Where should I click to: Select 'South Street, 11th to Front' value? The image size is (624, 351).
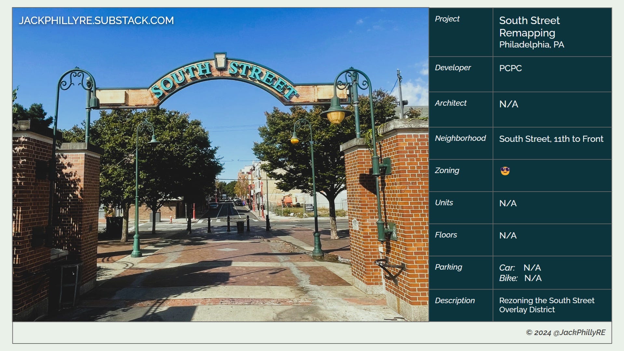551,139
